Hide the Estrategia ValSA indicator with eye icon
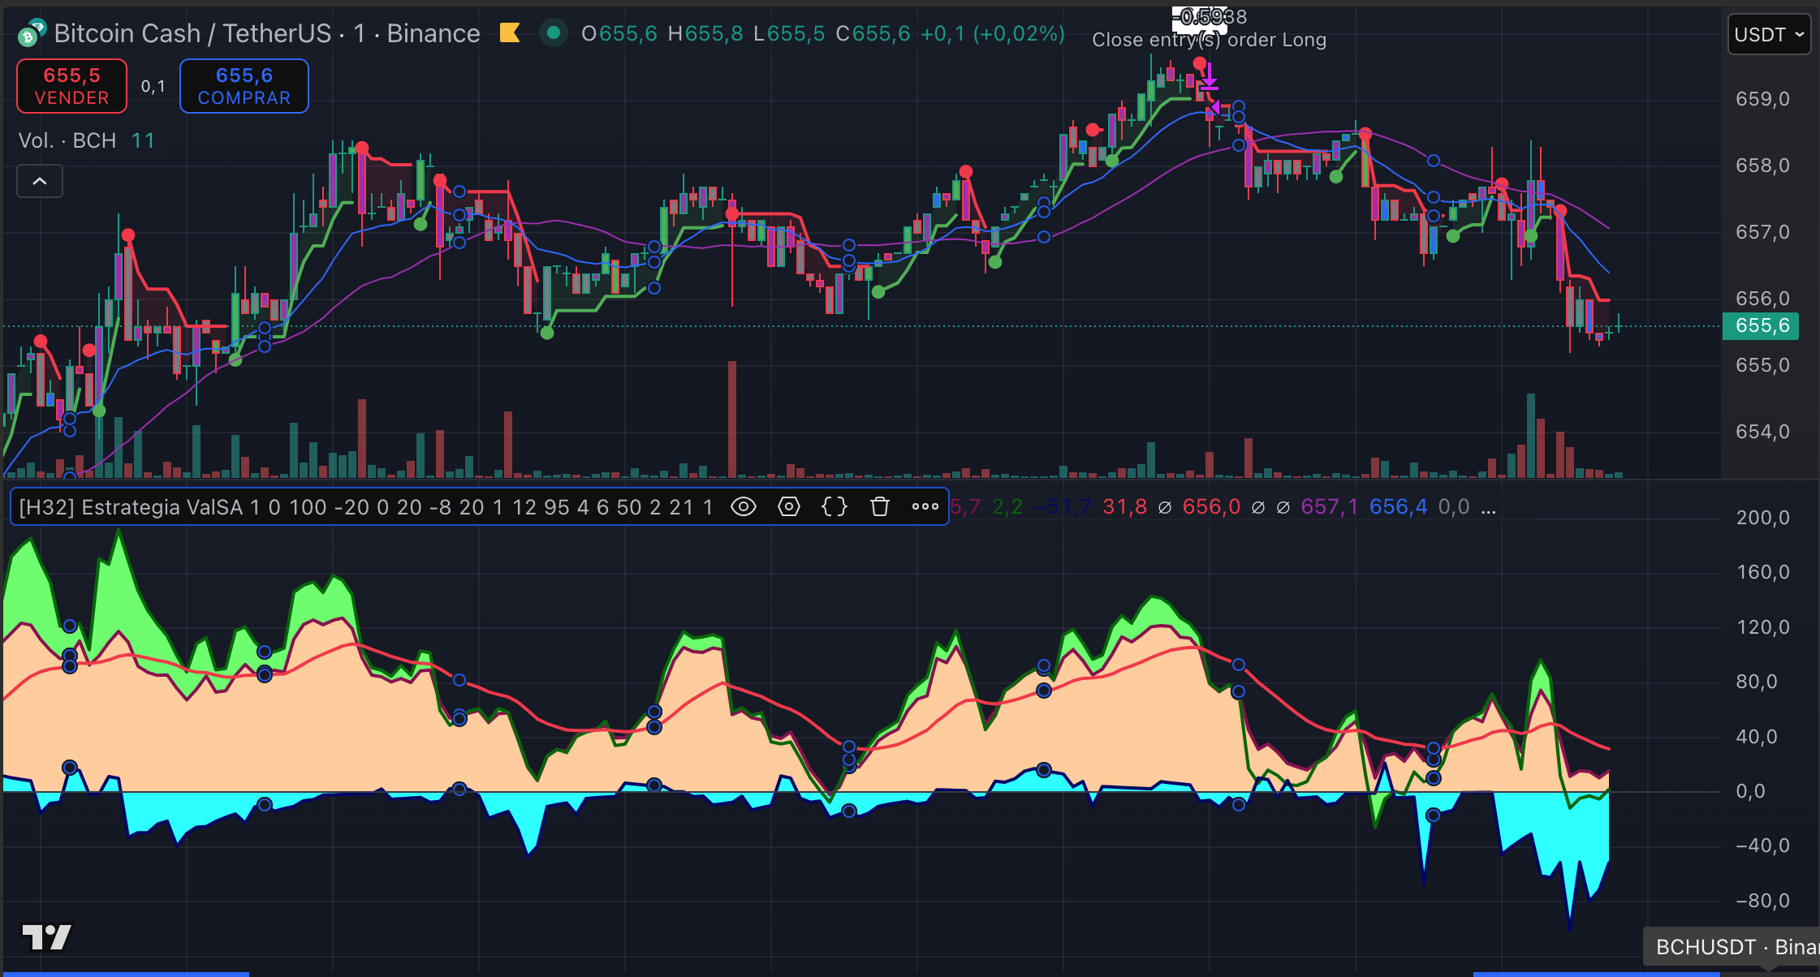 click(743, 507)
